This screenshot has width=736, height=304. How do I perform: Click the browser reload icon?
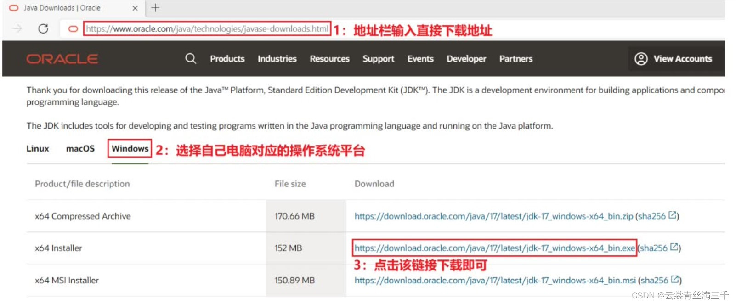43,29
